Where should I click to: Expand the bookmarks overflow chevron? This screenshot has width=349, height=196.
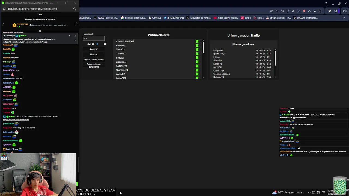344,18
